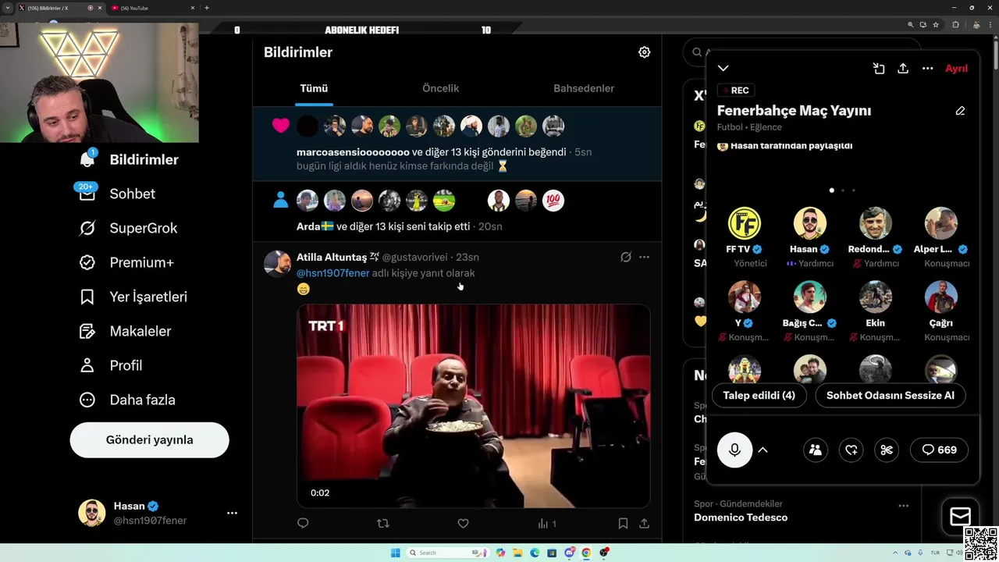The image size is (999, 562).
Task: Click Redond... speaker avatar in Space
Action: point(876,223)
